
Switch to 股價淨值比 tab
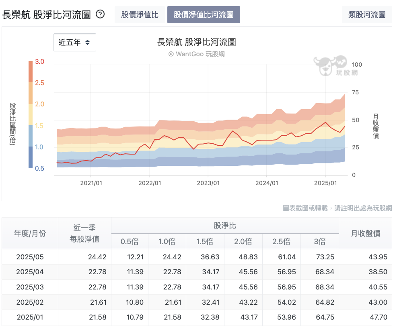point(140,14)
